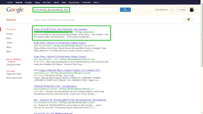The width and height of the screenshot is (203, 114).
Task: Open dropdown arrow beside profile avatar
Action: pyautogui.click(x=195, y=10)
